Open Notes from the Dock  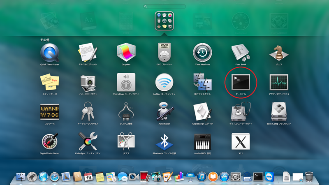coord(100,177)
